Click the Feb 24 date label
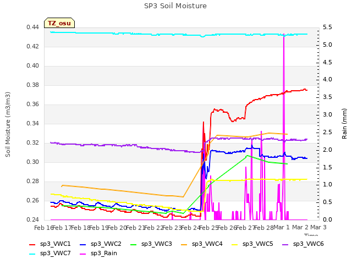This screenshot has height=264, width=352. pyautogui.click(x=190, y=228)
